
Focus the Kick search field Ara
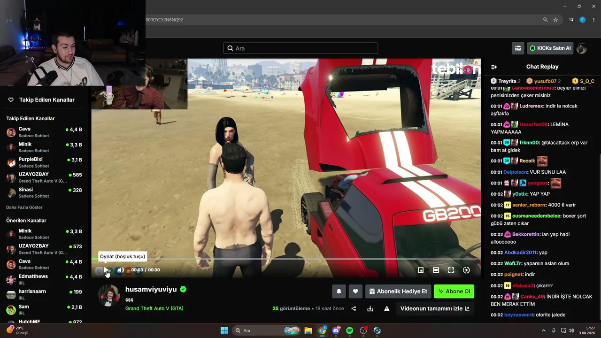(x=300, y=48)
